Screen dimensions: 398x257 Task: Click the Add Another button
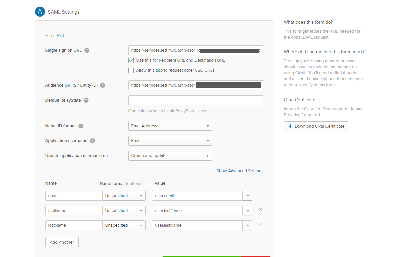click(x=62, y=242)
